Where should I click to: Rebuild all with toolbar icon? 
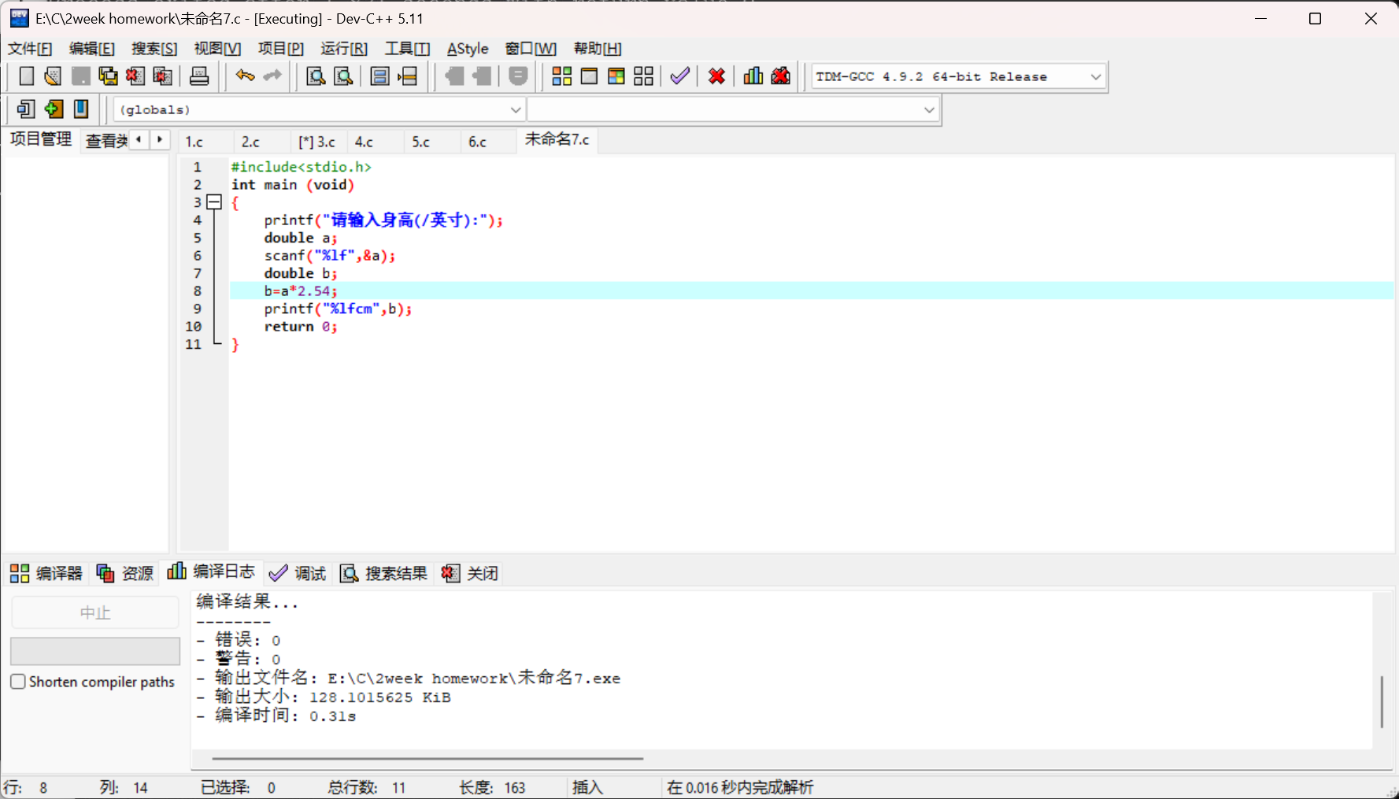point(644,76)
